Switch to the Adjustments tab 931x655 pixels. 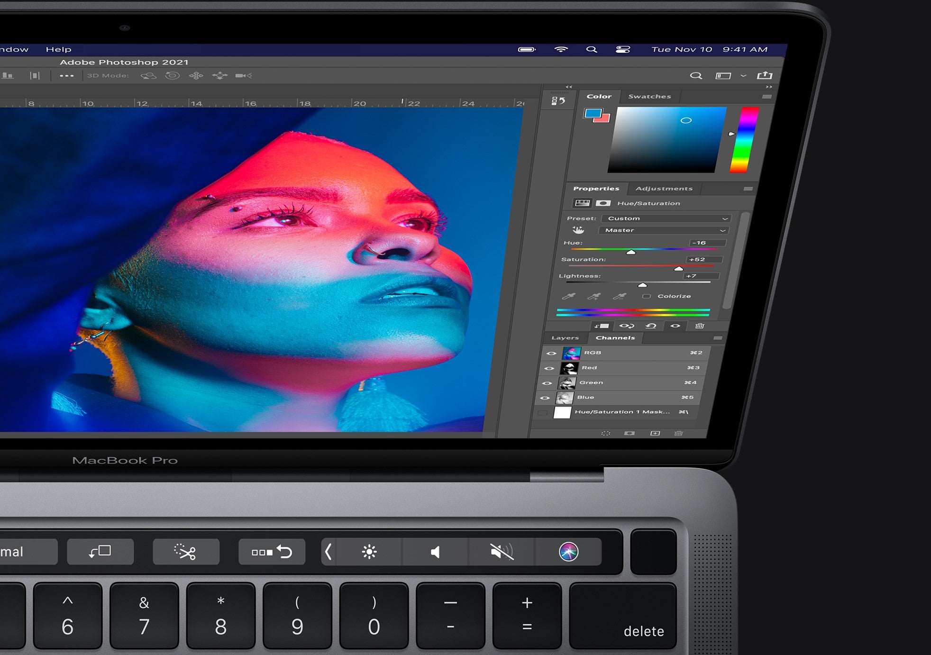pos(664,188)
